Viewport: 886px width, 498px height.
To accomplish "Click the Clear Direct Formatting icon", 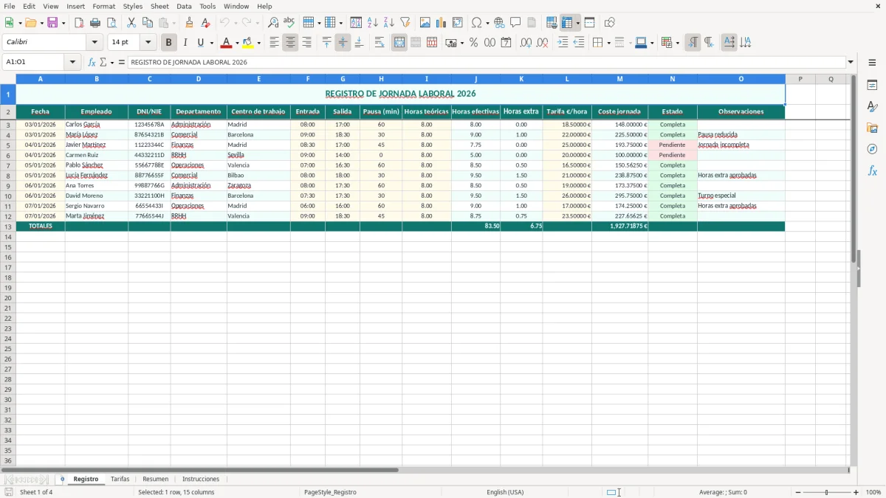I will click(206, 23).
